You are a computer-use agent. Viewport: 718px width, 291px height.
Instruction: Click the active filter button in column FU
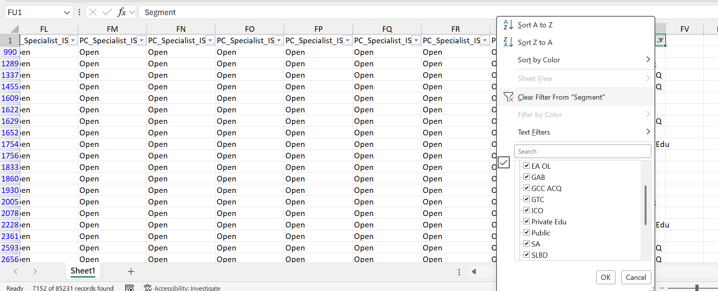coord(660,40)
